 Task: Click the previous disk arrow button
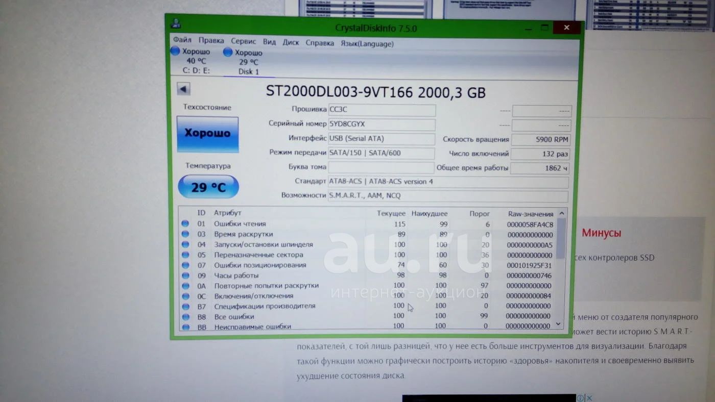tap(184, 89)
